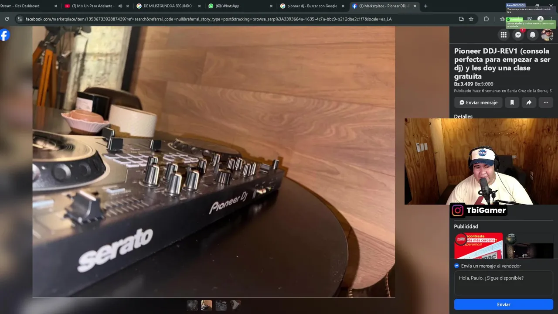Screen dimensions: 558x314
Task: Click the address bar URL
Action: pos(208,19)
